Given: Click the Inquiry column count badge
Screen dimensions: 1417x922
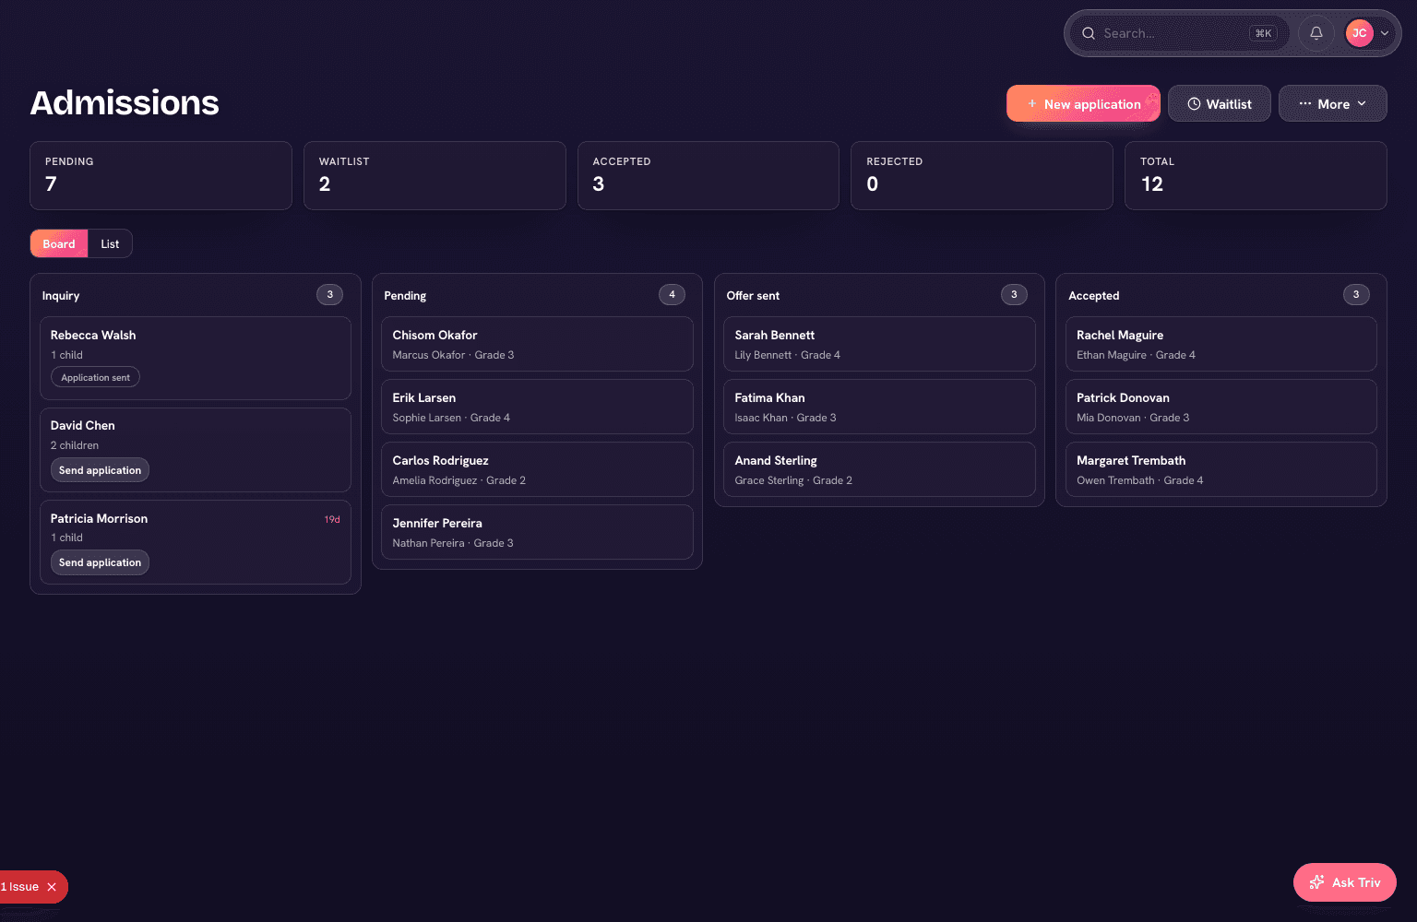Looking at the screenshot, I should [x=329, y=295].
